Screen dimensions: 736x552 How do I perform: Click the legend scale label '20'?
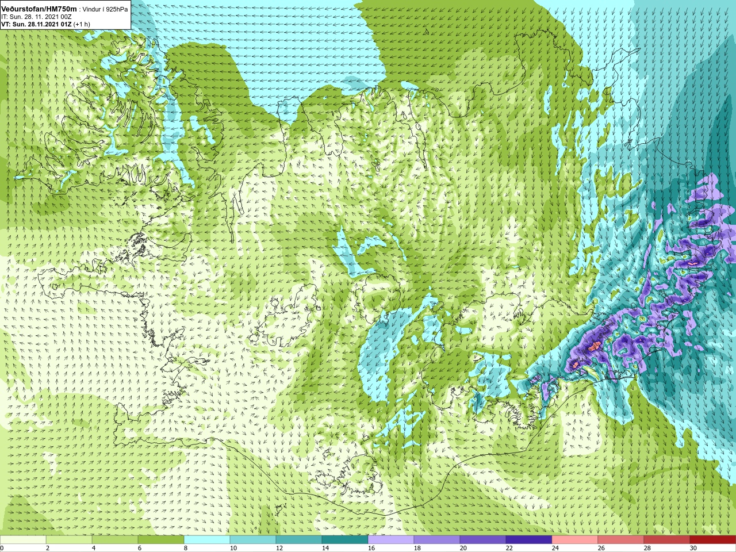point(465,548)
